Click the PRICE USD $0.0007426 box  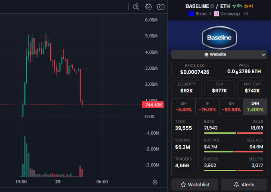195,69
